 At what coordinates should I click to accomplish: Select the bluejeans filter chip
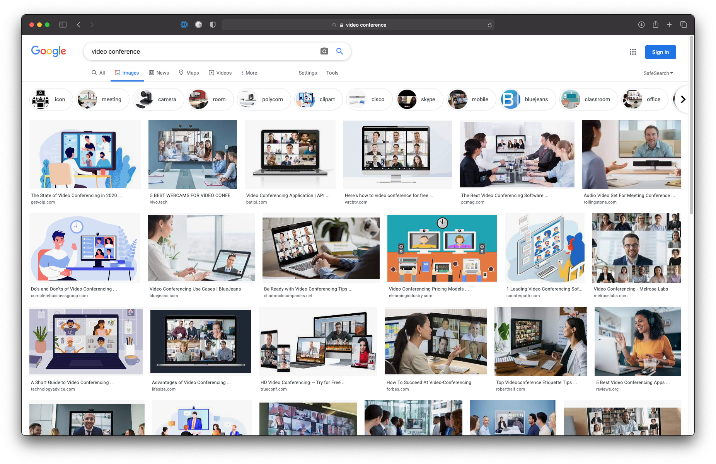pos(527,99)
